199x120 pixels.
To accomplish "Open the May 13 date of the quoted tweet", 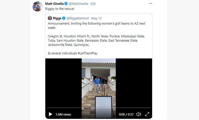I will pos(96,18).
